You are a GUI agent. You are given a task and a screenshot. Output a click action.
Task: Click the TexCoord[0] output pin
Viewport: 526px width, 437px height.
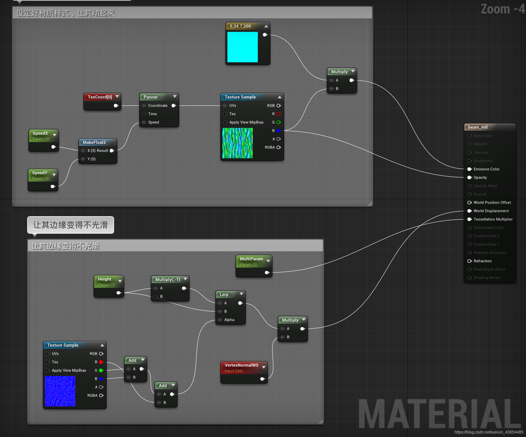tap(116, 106)
